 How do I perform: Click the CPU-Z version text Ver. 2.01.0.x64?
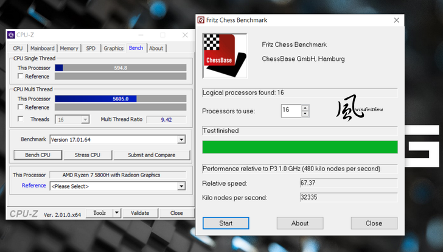[63, 215]
